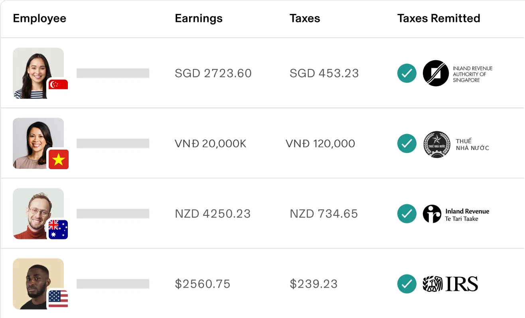Sort by the Earnings column header

199,18
